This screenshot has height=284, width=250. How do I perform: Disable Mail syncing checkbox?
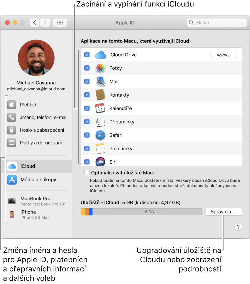(x=87, y=81)
